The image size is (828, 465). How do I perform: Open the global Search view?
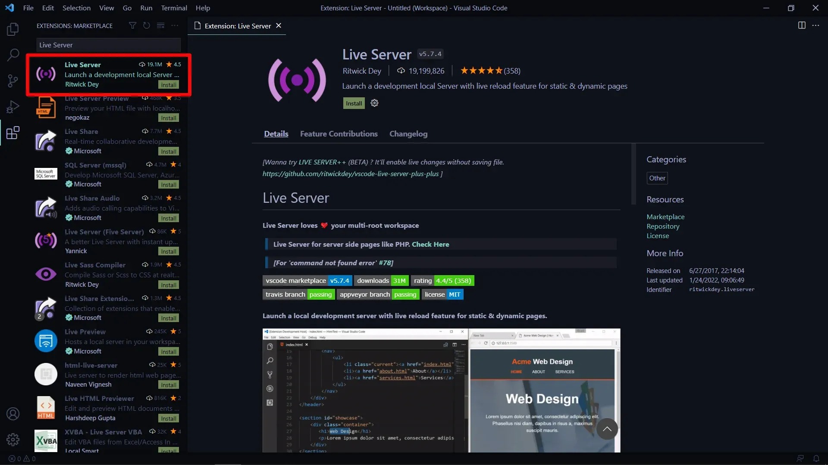tap(13, 55)
